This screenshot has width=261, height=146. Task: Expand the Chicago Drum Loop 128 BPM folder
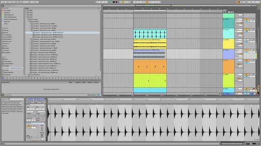click(30, 26)
